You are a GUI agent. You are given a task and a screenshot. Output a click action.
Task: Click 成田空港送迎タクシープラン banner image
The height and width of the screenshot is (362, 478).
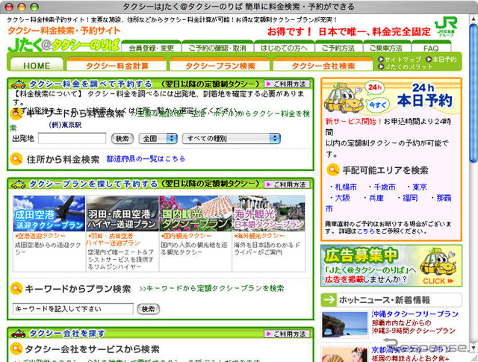(x=49, y=213)
